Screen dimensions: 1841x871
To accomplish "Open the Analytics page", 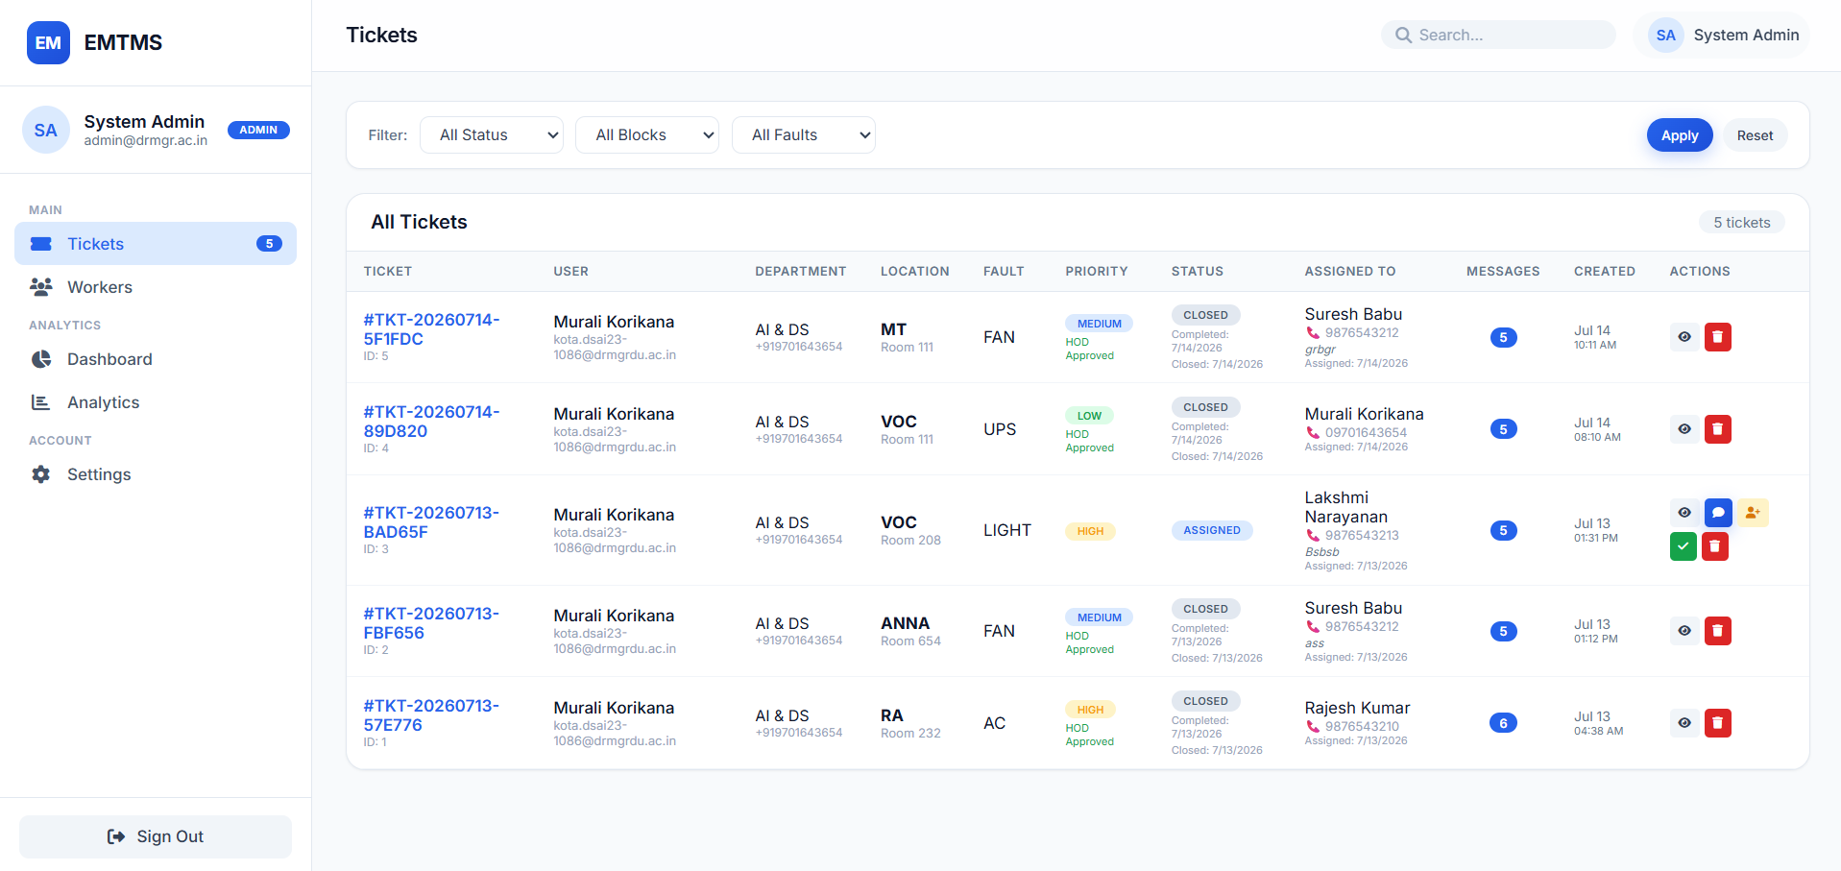I will [156, 402].
